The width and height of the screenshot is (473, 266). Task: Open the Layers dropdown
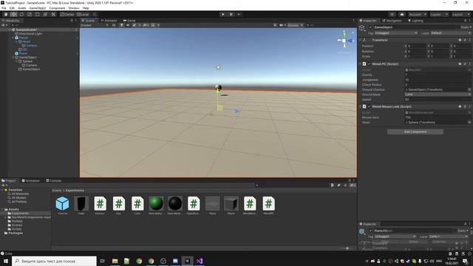click(439, 14)
